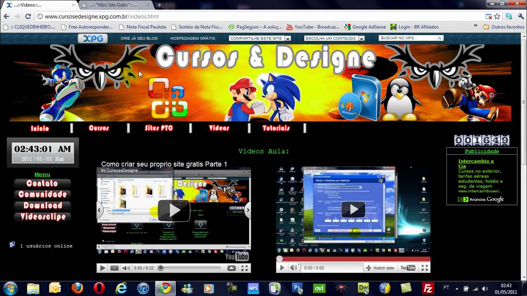The height and width of the screenshot is (296, 527).
Task: Play the second video from its control bar
Action: pos(282,268)
